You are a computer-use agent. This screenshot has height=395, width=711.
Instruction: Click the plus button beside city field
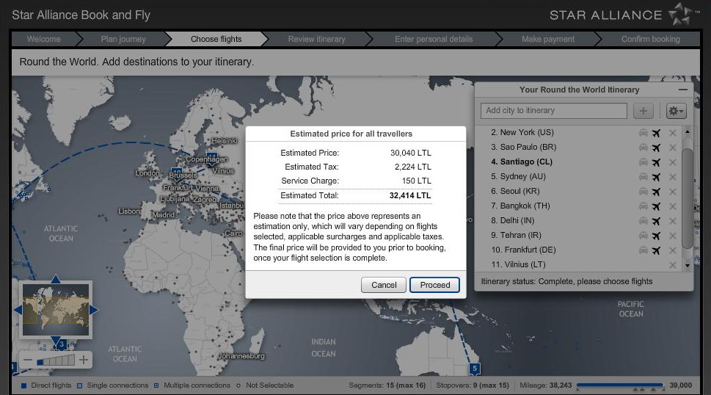coord(643,111)
